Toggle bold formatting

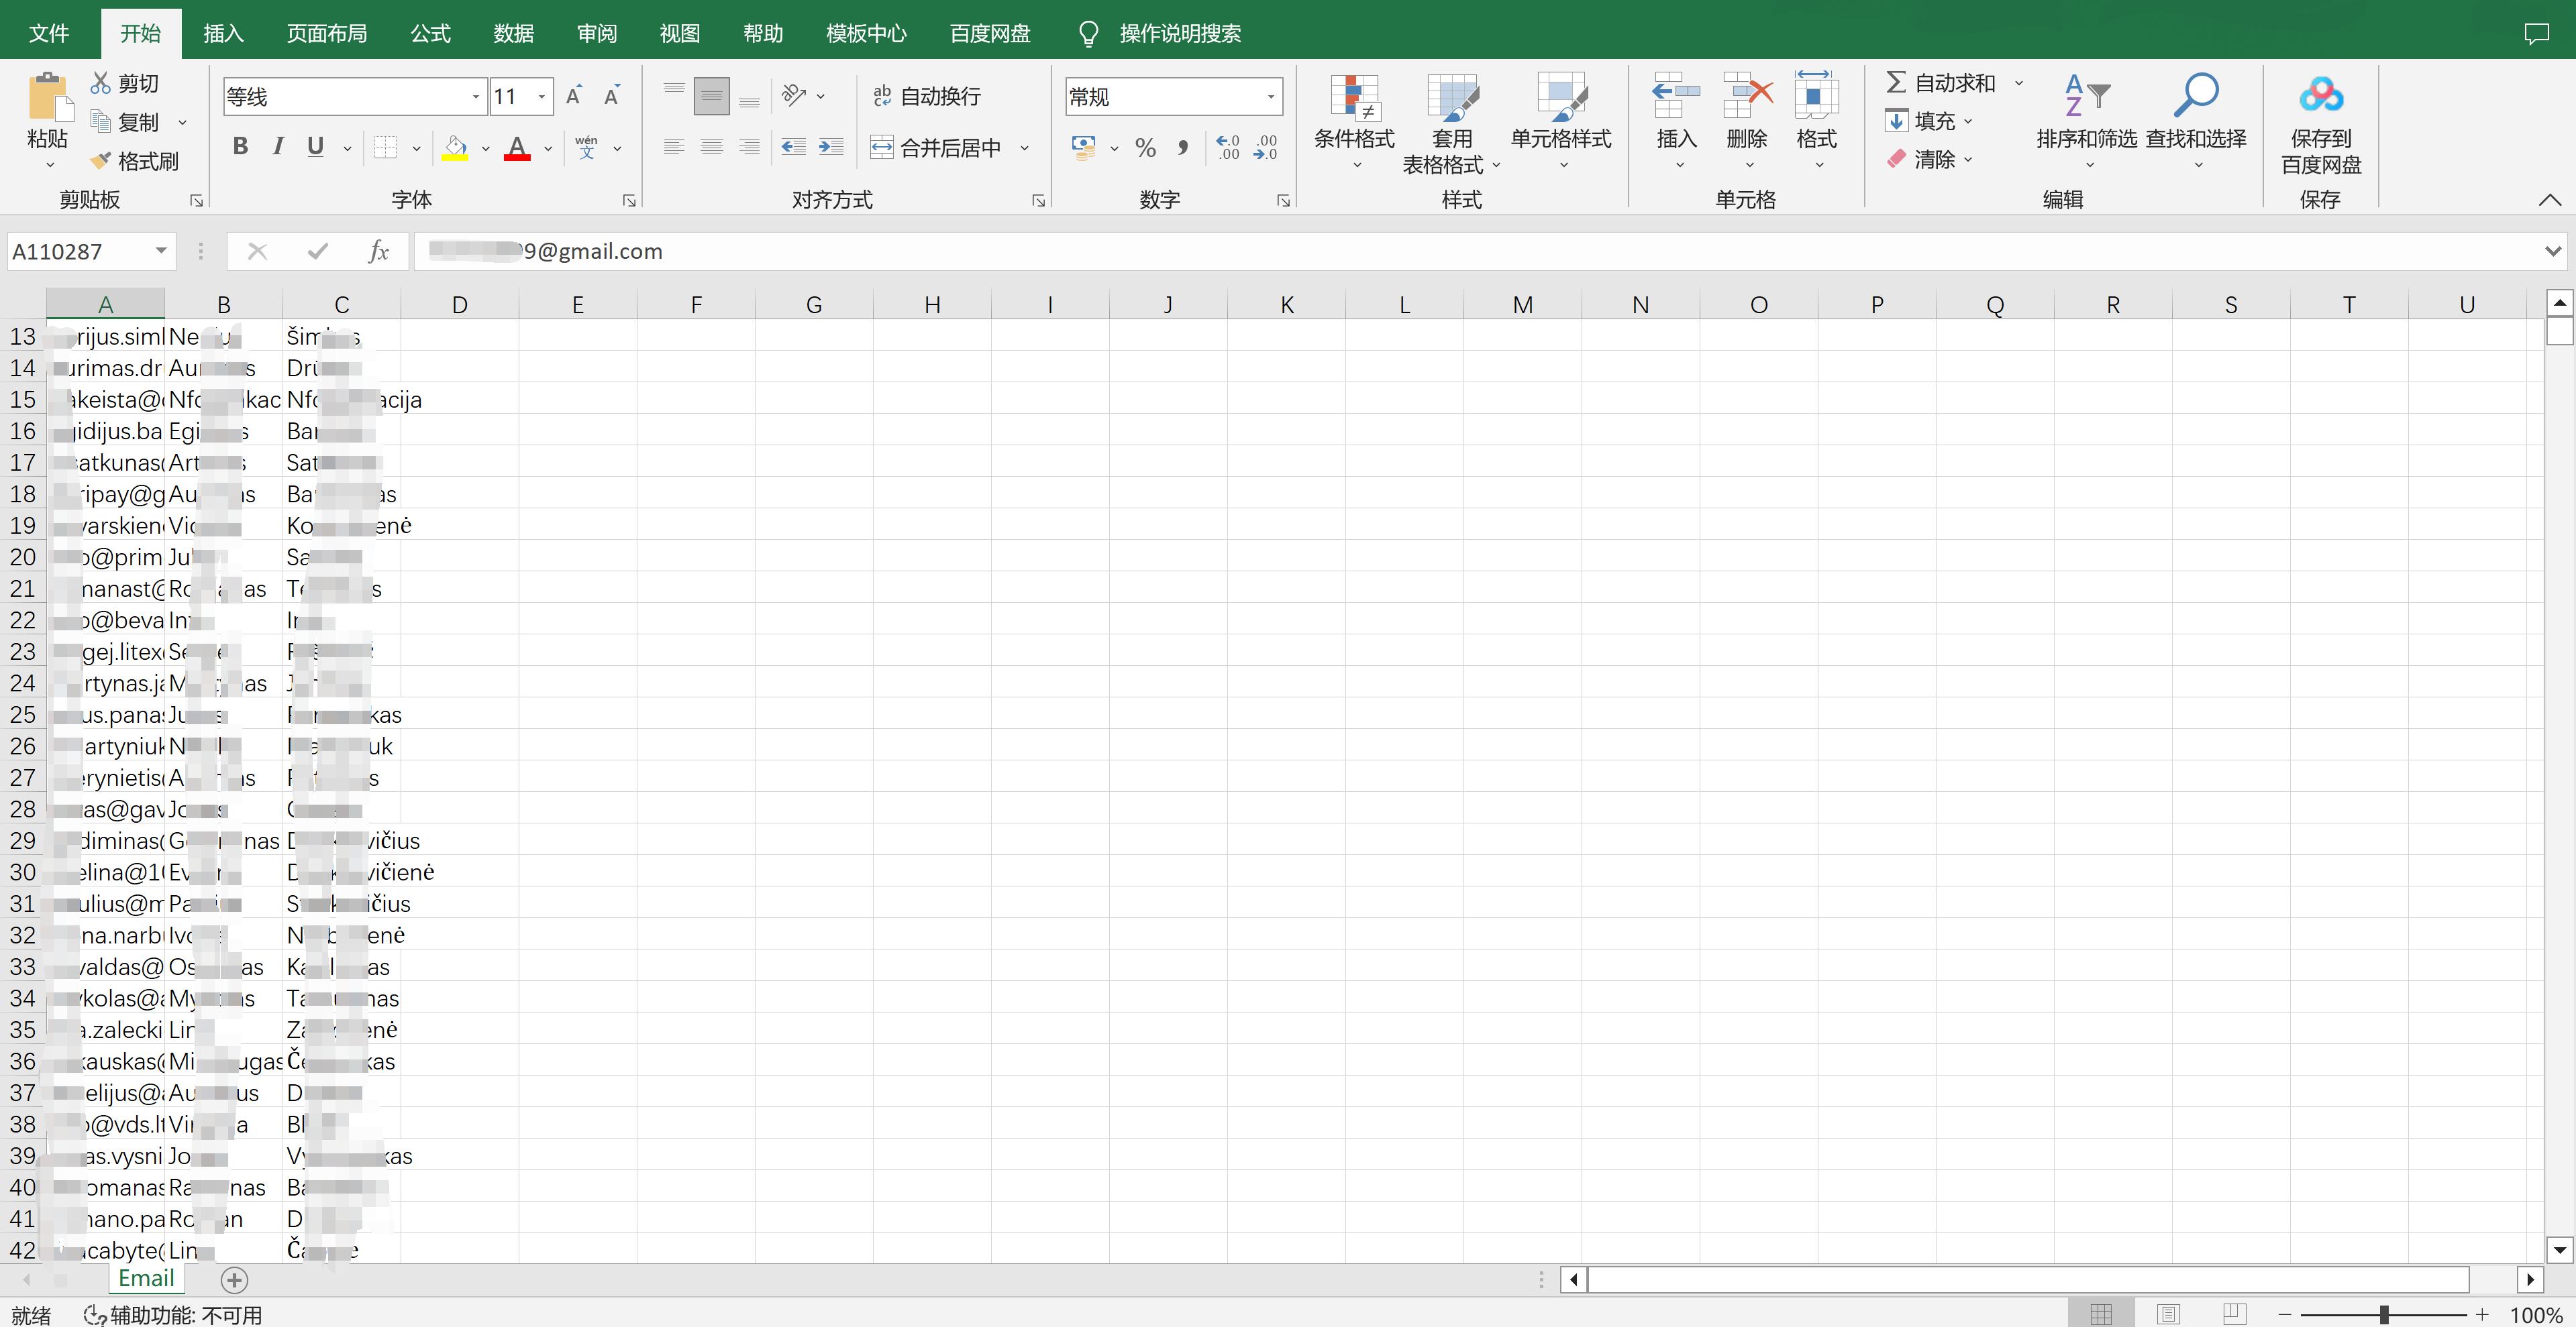coord(240,147)
